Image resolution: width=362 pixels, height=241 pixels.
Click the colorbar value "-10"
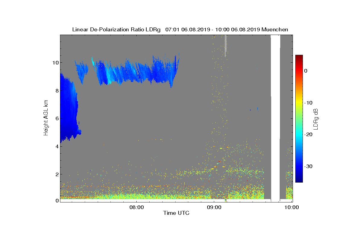coord(308,103)
